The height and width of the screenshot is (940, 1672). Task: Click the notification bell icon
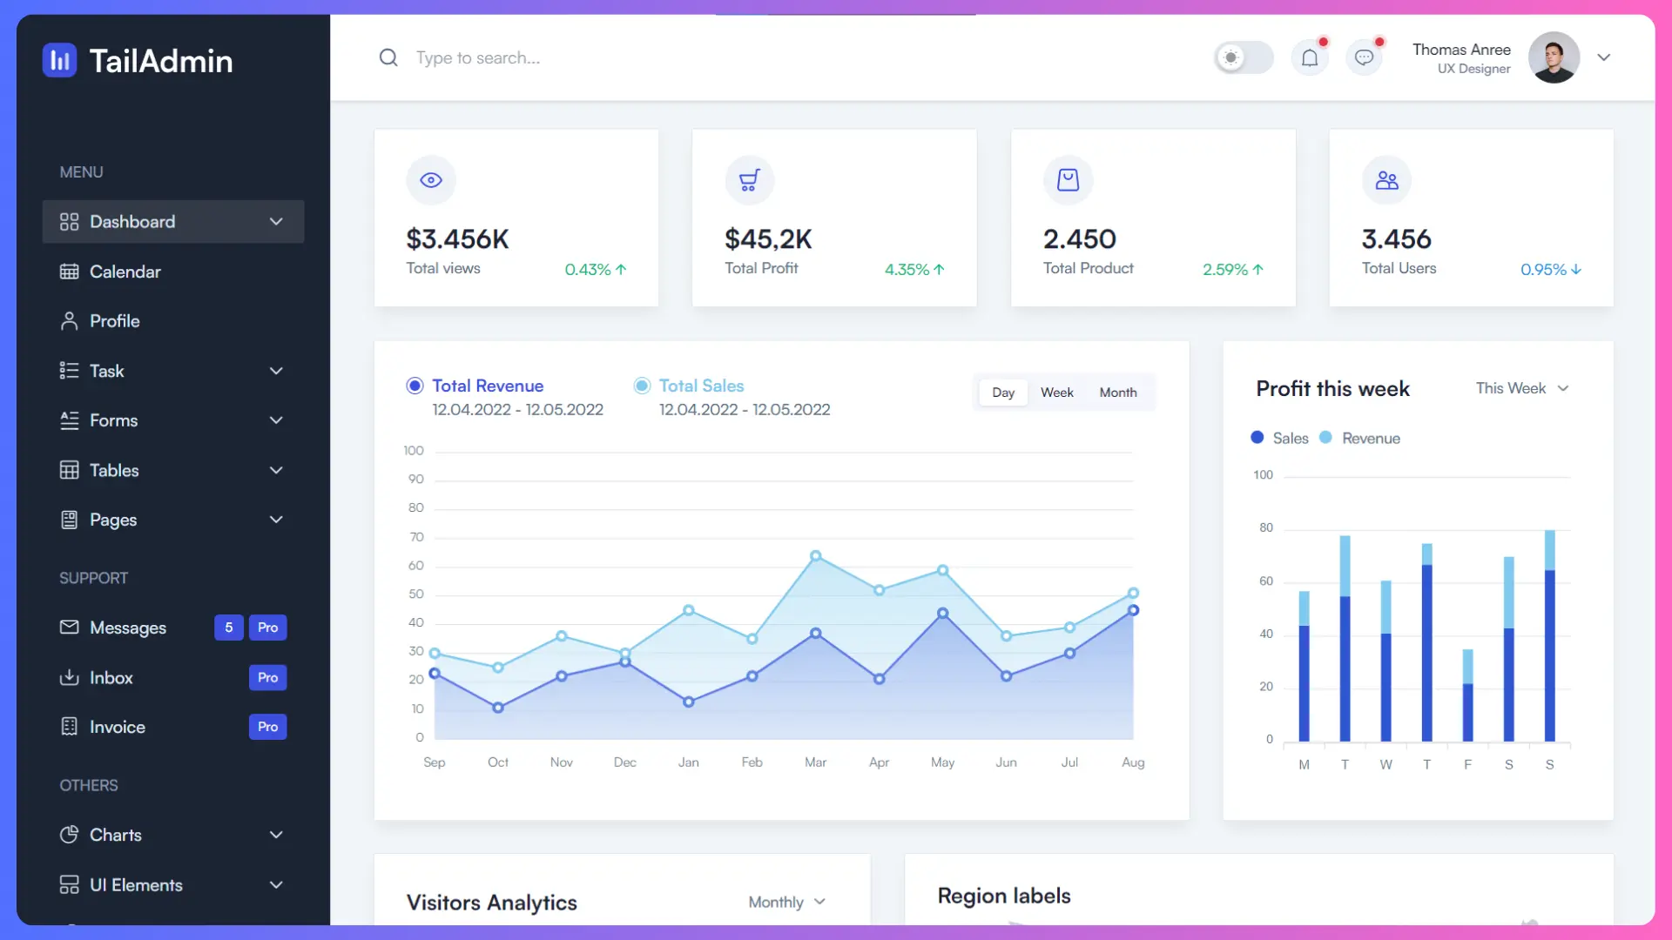point(1309,58)
